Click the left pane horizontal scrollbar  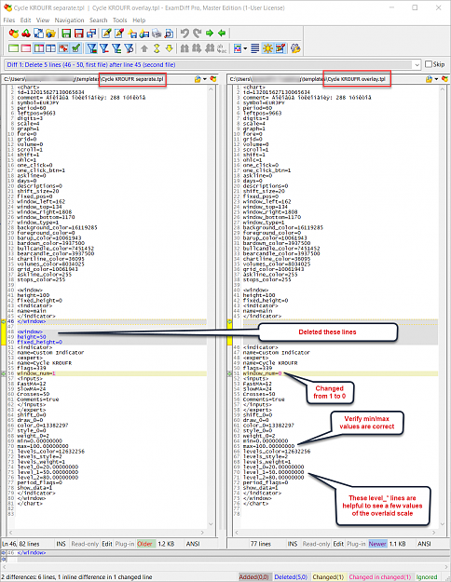tap(106, 533)
